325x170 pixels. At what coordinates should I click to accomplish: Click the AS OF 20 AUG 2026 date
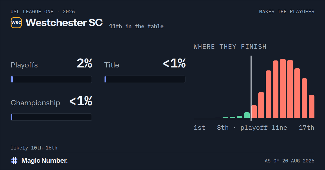pyautogui.click(x=290, y=161)
